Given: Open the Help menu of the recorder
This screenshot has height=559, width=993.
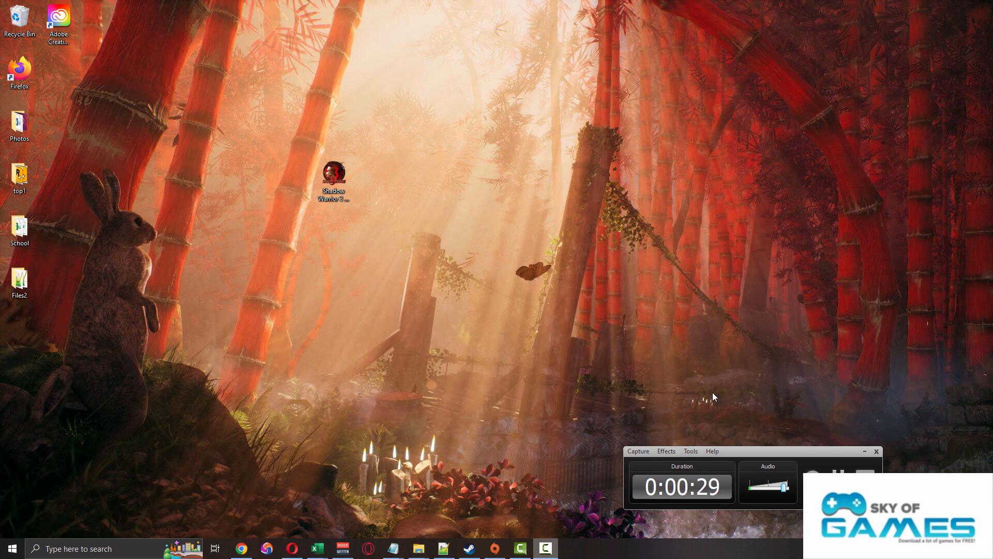Looking at the screenshot, I should point(712,451).
